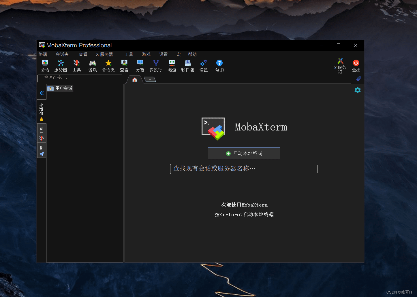Click the 启动本地终端 button
417x297 pixels.
(244, 153)
